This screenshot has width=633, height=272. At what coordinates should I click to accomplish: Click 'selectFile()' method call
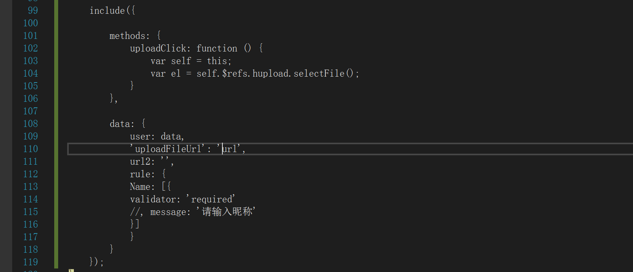click(x=324, y=74)
